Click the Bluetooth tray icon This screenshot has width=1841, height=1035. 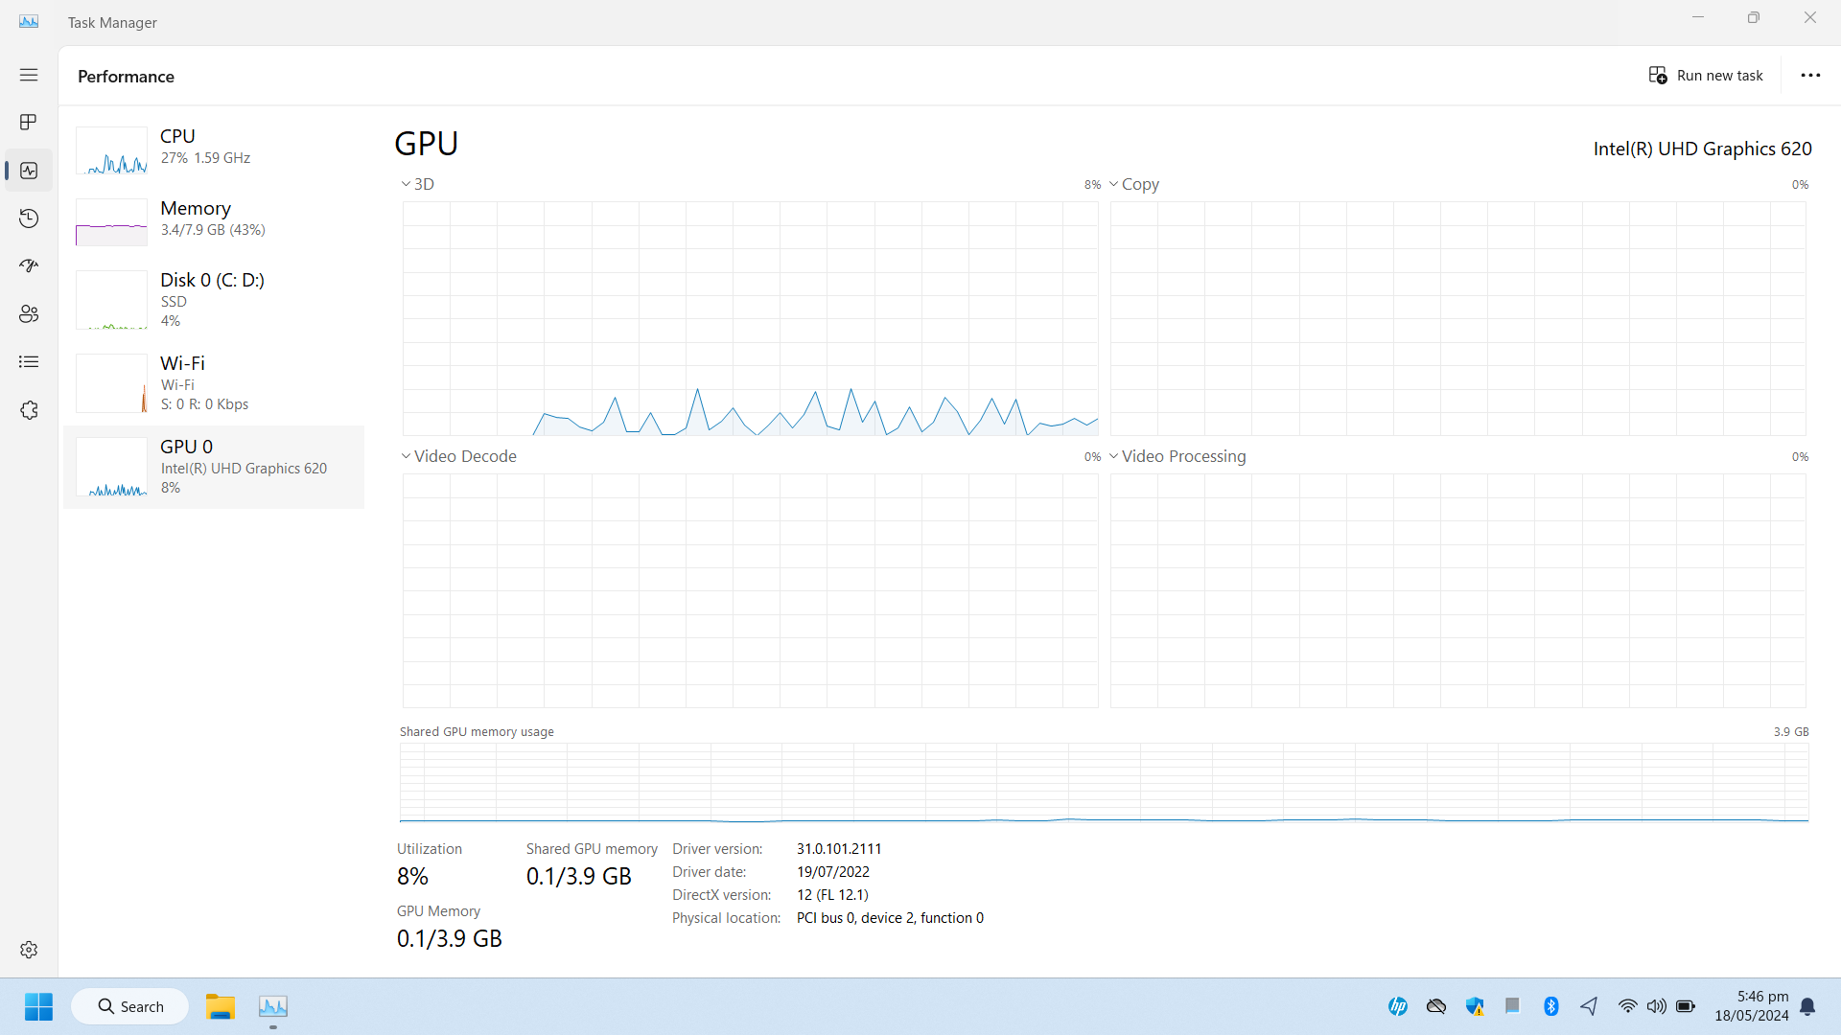pyautogui.click(x=1551, y=1006)
